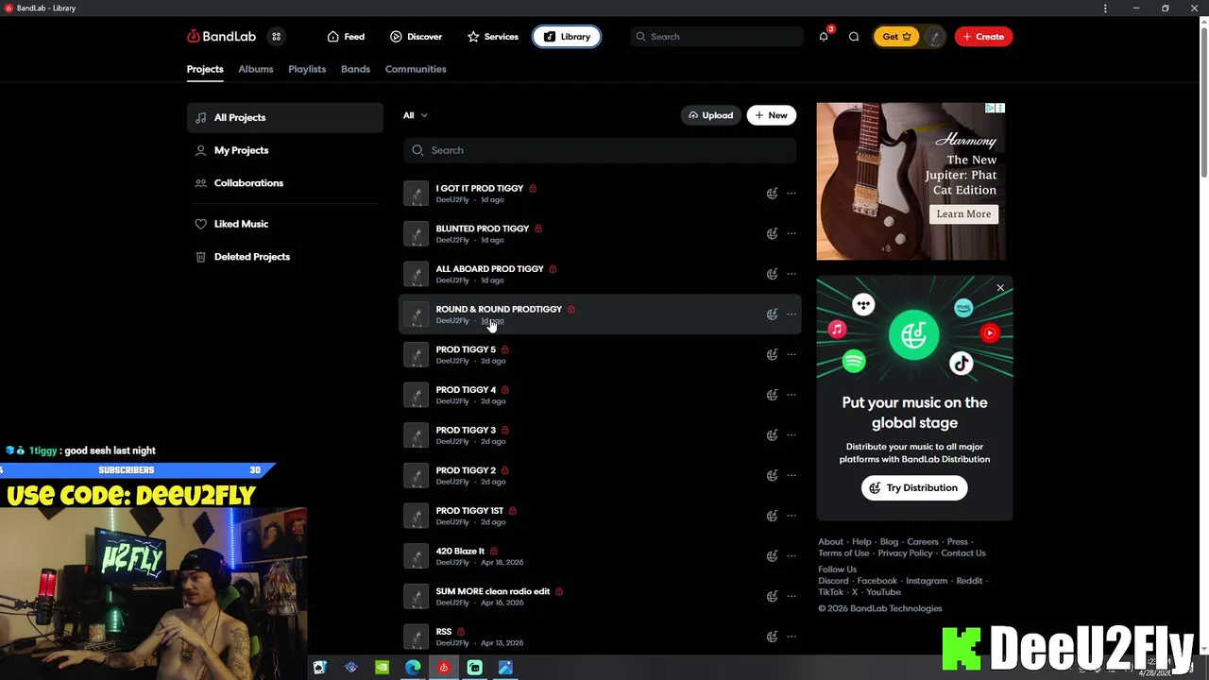1209x680 pixels.
Task: Click the ad choices icon on Harmony ad
Action: pyautogui.click(x=990, y=109)
